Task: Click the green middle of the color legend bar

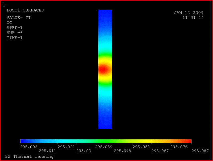Action: [x=105, y=141]
